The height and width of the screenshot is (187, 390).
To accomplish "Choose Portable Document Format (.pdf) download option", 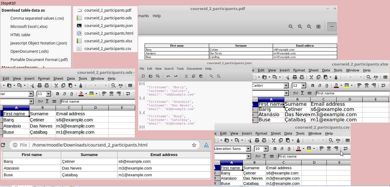I will coord(39,60).
